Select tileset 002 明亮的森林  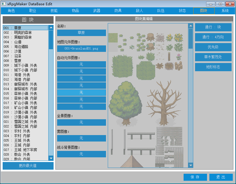click(25, 33)
